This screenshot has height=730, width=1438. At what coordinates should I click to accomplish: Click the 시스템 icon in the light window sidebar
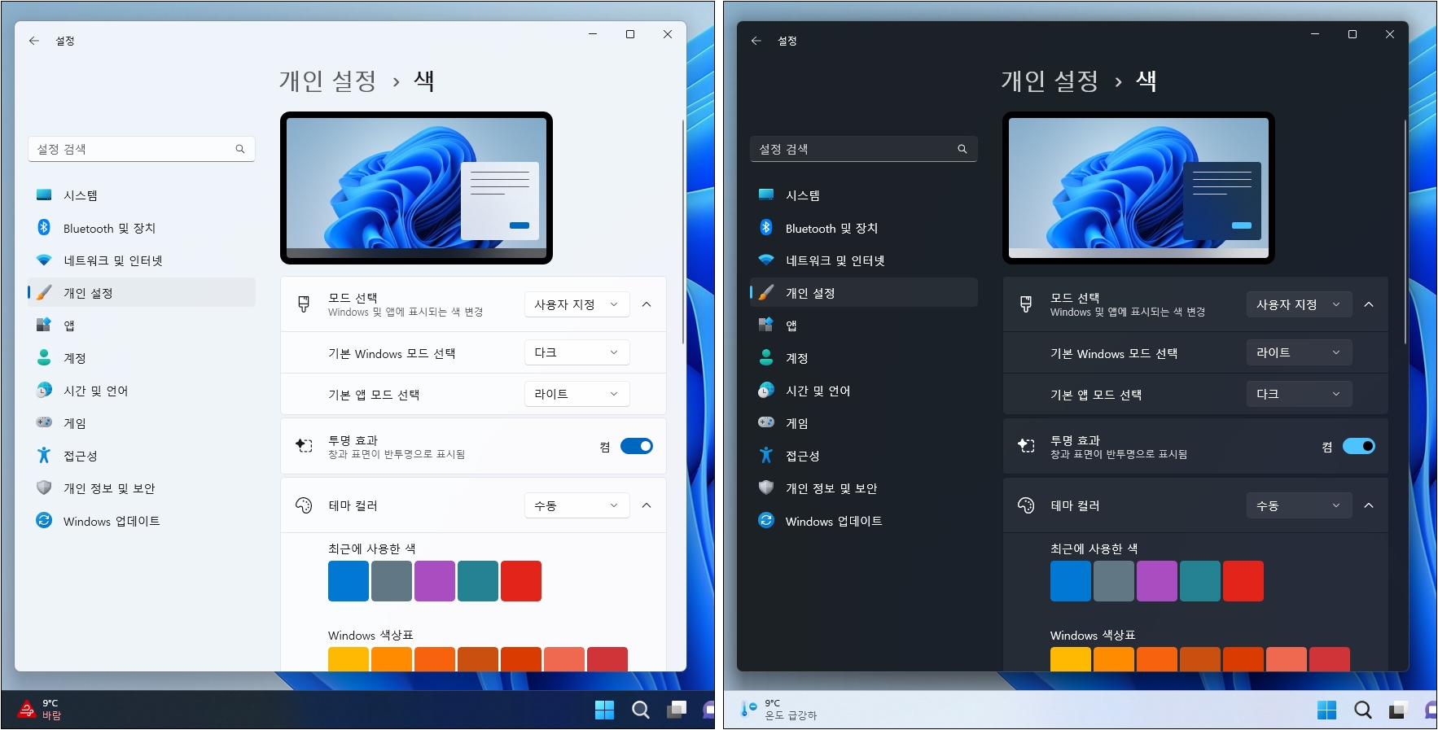[44, 195]
